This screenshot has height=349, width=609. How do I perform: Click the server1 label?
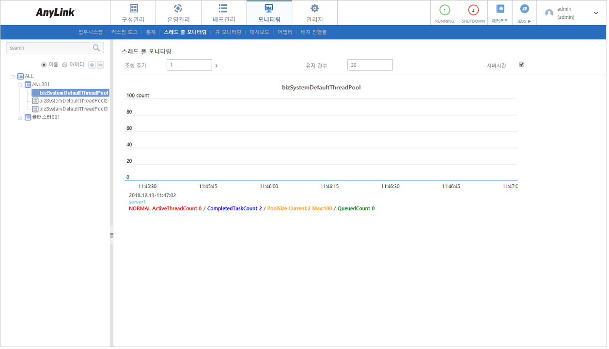[x=137, y=202]
